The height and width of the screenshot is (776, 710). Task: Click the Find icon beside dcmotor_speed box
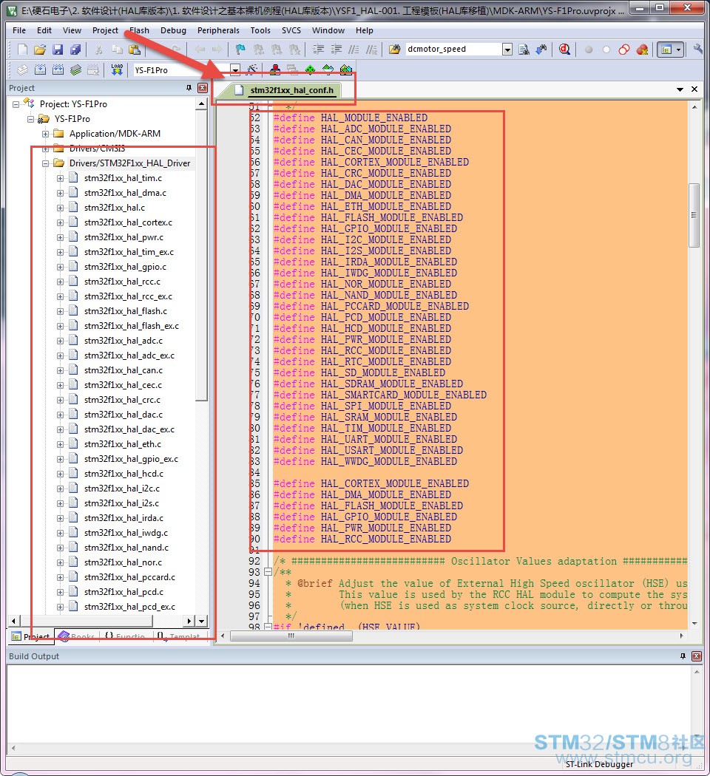click(x=524, y=50)
